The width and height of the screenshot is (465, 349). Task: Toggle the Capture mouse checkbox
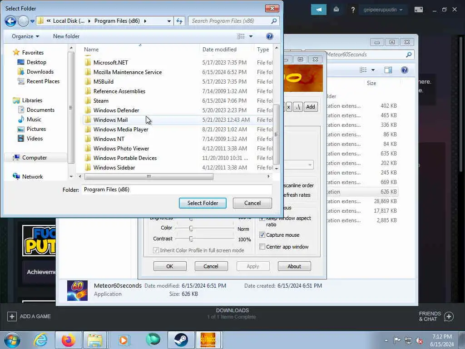point(262,235)
